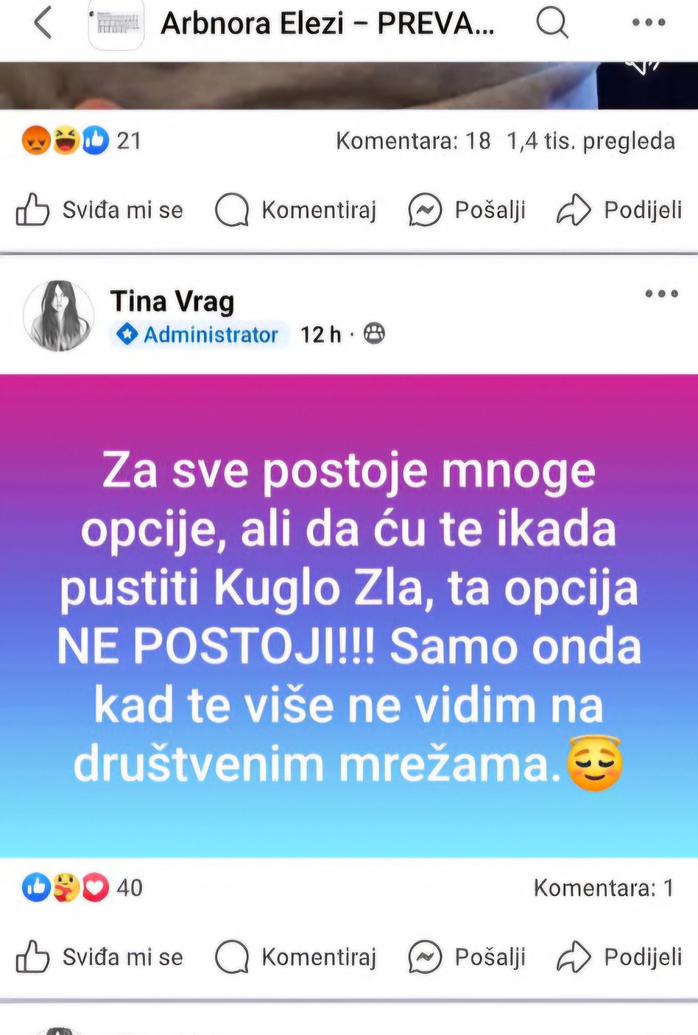Open Tina Vrag's profile name
698x1035 pixels.
pos(172,301)
